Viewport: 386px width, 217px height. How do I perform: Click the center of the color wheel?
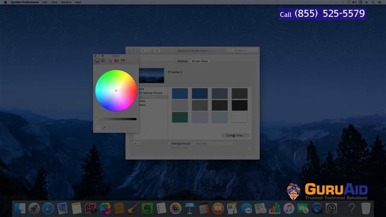point(116,90)
